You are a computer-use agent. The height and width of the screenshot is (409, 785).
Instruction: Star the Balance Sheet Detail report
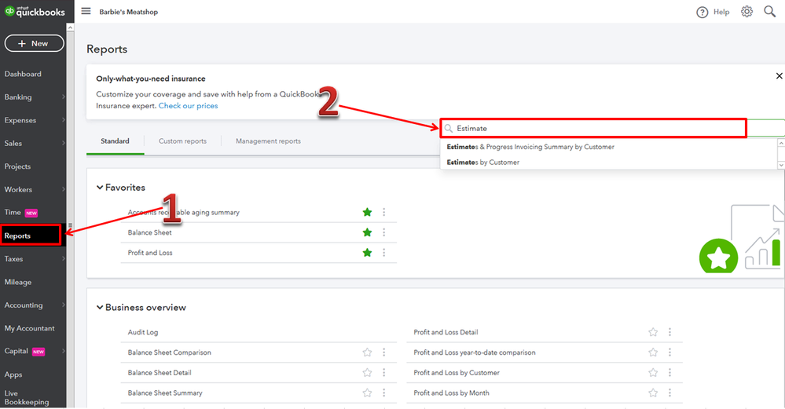pos(367,373)
